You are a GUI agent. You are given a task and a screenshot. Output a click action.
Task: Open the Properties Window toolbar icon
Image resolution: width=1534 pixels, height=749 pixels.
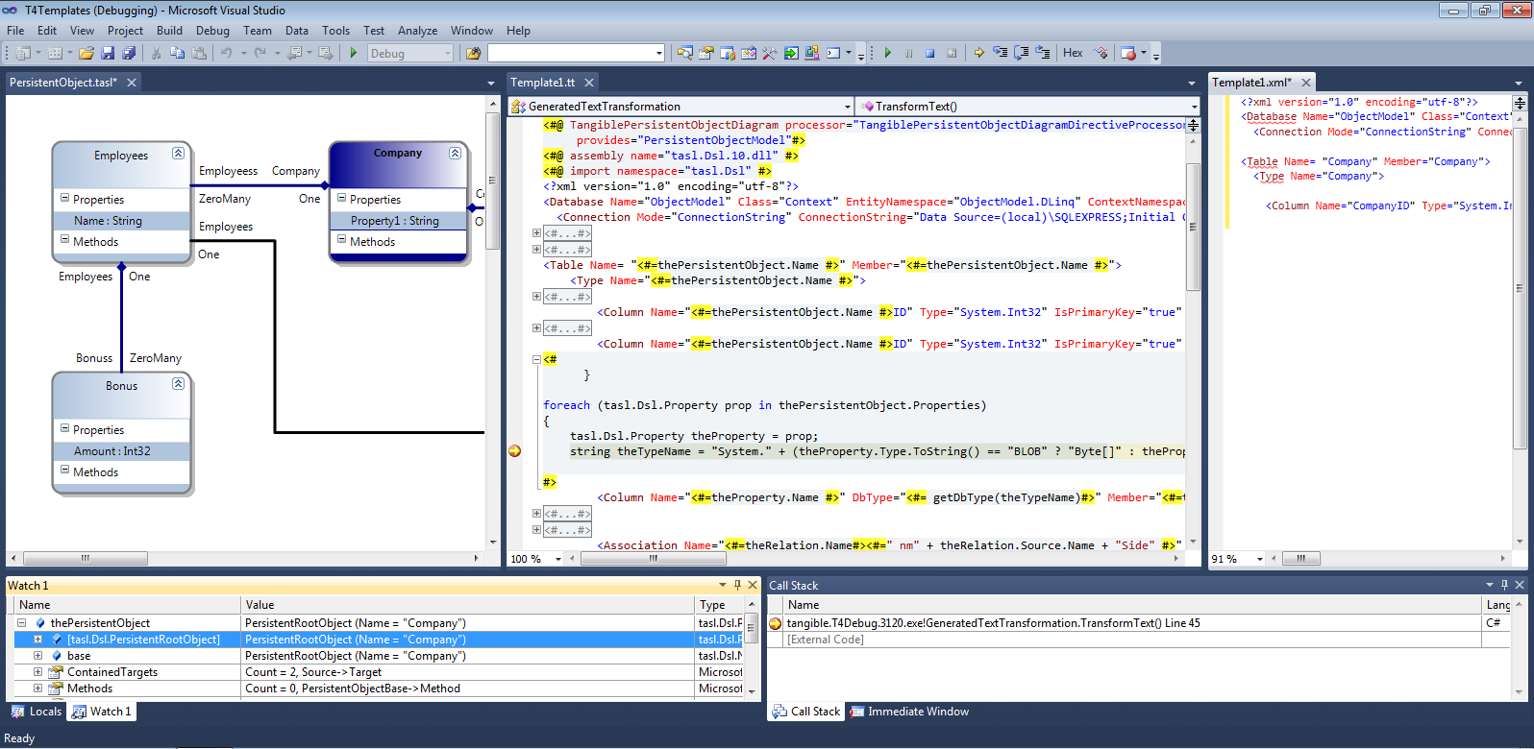[706, 53]
